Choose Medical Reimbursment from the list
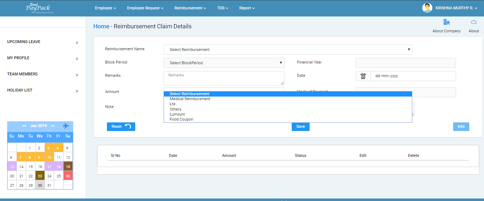 point(190,99)
